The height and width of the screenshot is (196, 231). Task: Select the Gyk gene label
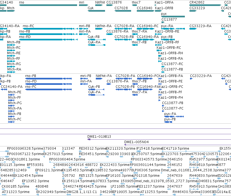coord(91,8)
